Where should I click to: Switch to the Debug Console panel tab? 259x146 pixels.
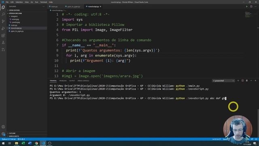pyautogui.click(x=83, y=81)
